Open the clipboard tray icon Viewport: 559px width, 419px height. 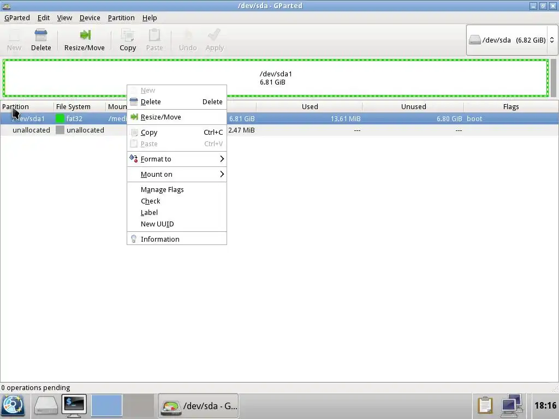tap(485, 405)
